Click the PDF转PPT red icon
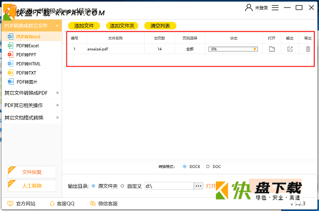This screenshot has height=211, width=319. point(11,55)
